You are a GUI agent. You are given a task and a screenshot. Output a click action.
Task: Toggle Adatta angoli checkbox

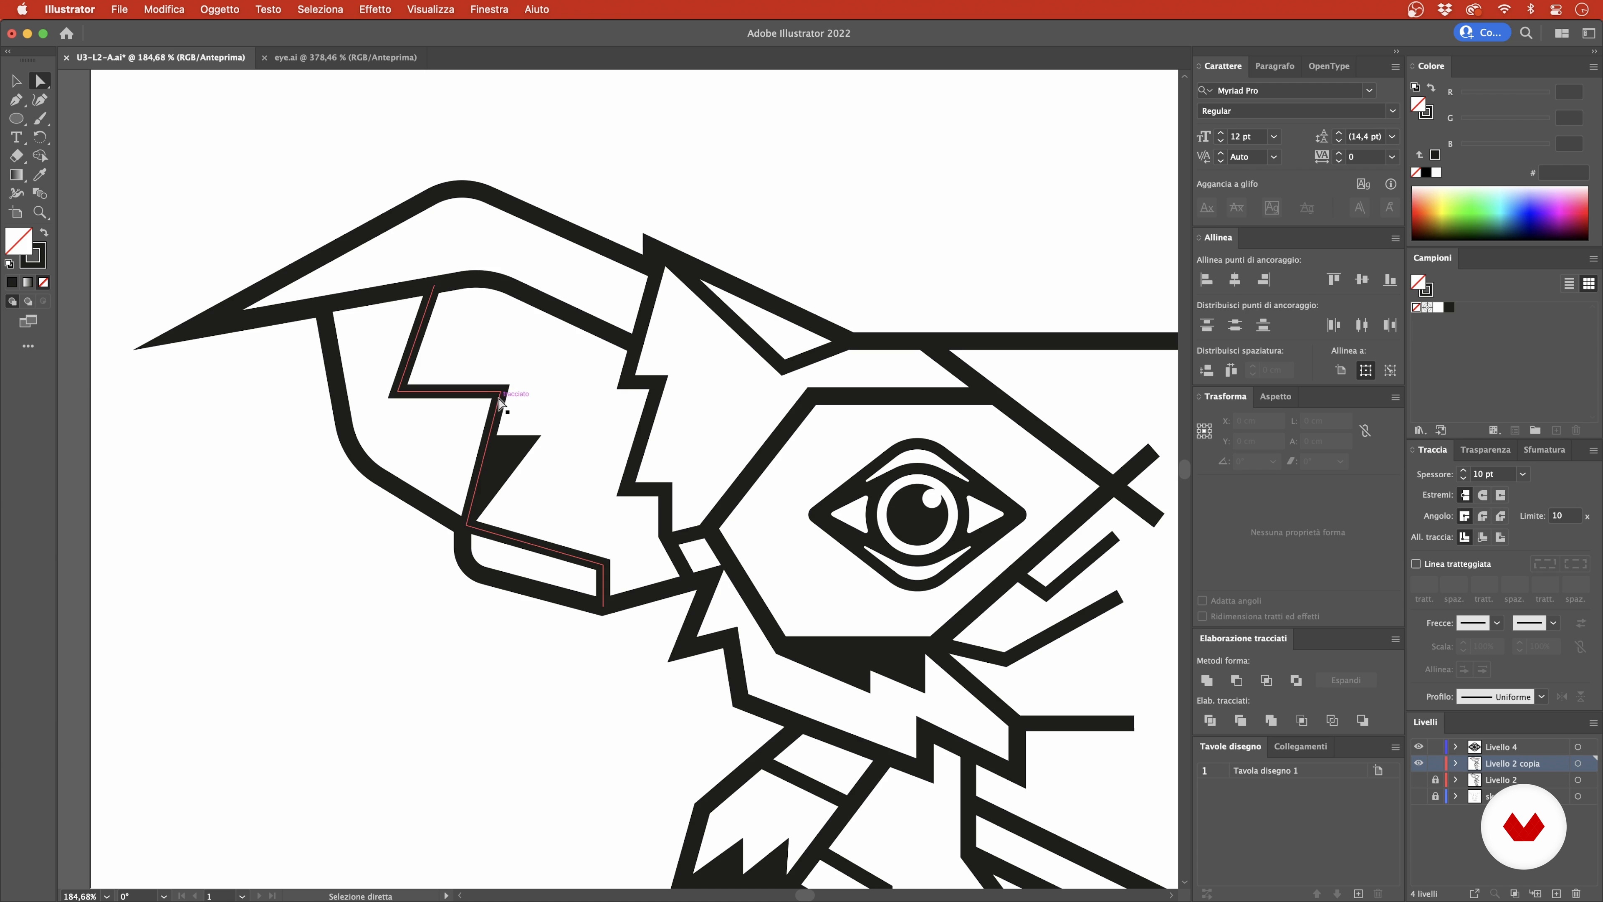click(1202, 601)
